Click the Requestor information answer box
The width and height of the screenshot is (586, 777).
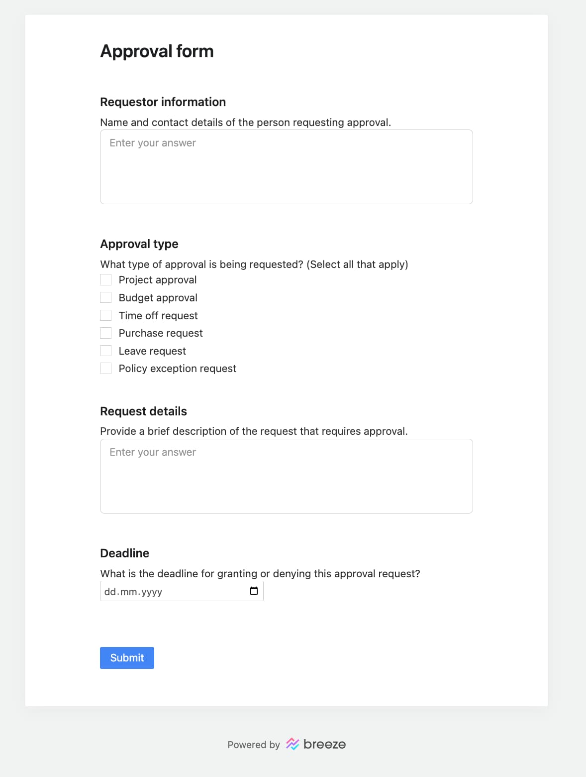tap(287, 166)
